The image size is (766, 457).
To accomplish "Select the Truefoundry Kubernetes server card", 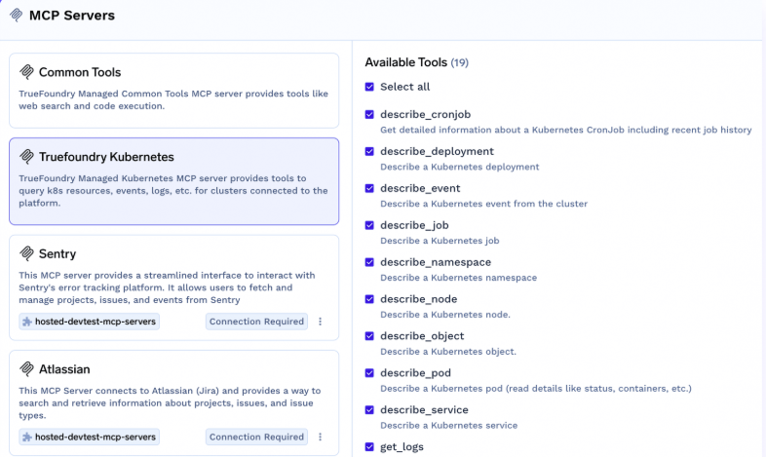I will (x=173, y=181).
